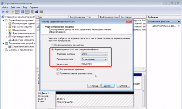Toggle the Быстрое форматирование checkbox
The width and height of the screenshot is (182, 109).
(x=58, y=69)
